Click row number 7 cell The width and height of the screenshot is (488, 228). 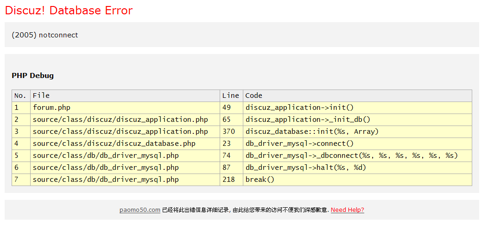pyautogui.click(x=21, y=180)
